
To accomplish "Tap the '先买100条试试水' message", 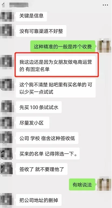I will [39, 107].
